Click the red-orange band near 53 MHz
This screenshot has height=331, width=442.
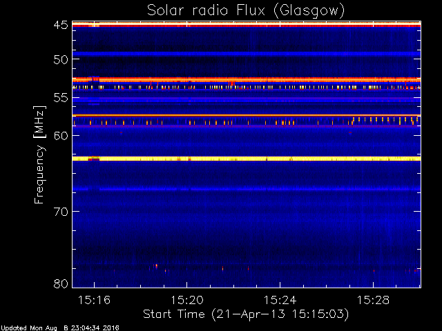(247, 80)
